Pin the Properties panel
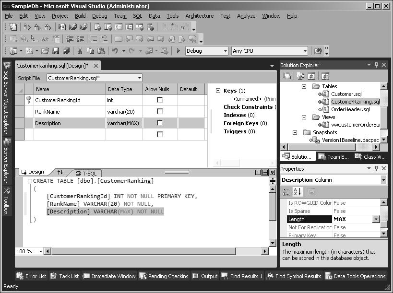Screen dimensions: 393x293 (x=376, y=168)
